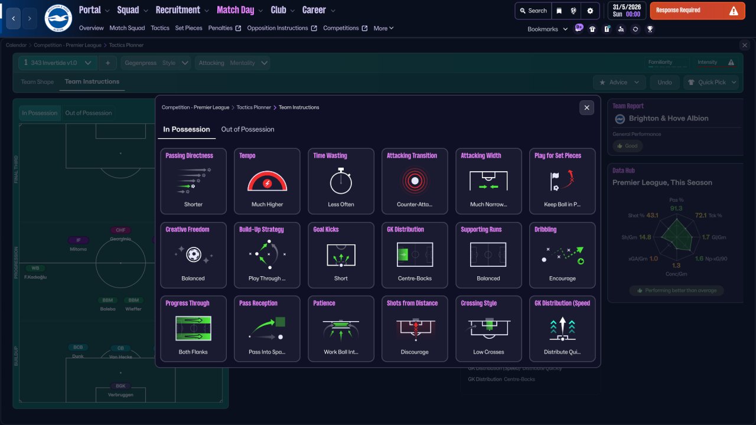The image size is (756, 425).
Task: Expand the Bookmarks dropdown
Action: pyautogui.click(x=548, y=29)
